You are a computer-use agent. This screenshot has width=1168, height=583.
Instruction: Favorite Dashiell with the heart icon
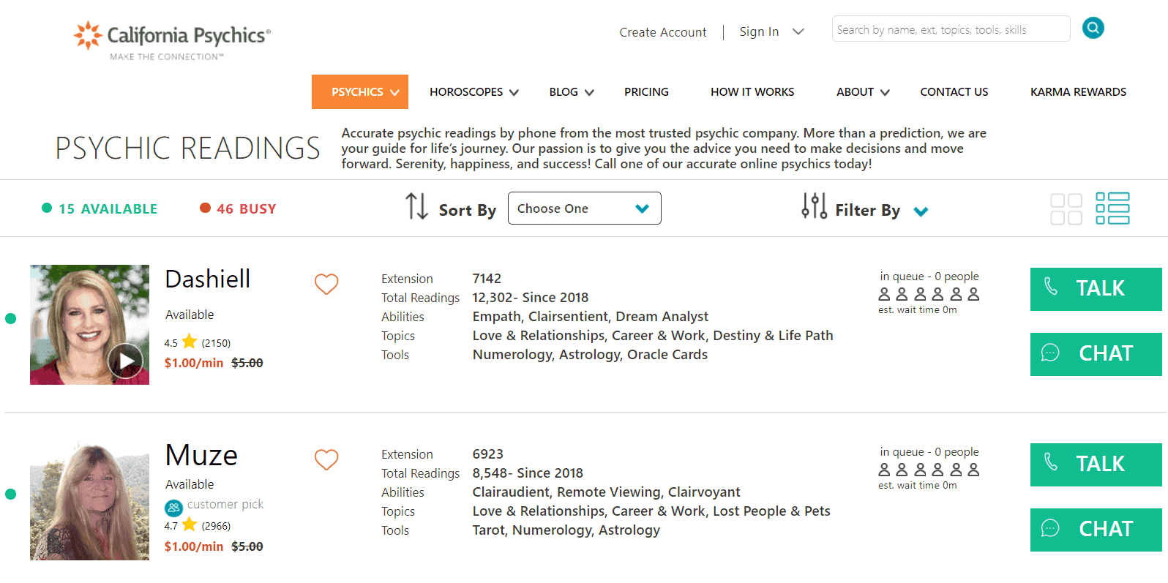pos(326,284)
